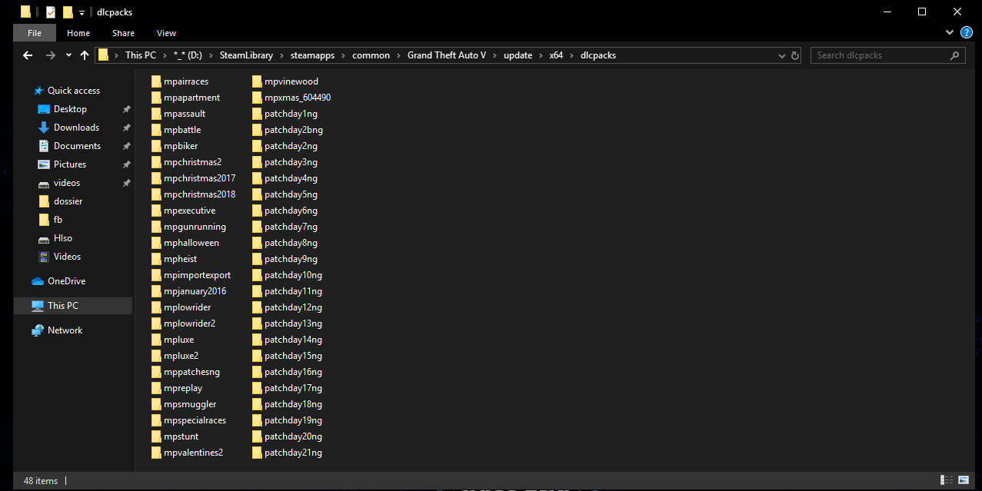The height and width of the screenshot is (491, 982).
Task: Select OneDrive in the navigation pane
Action: click(58, 281)
